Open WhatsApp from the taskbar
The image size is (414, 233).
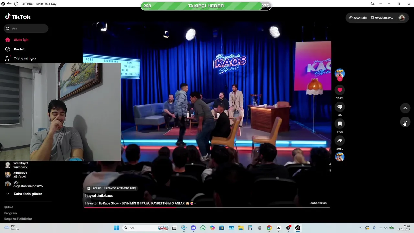(x=203, y=228)
